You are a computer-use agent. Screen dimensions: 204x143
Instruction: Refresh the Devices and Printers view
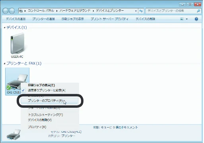pyautogui.click(x=141, y=11)
